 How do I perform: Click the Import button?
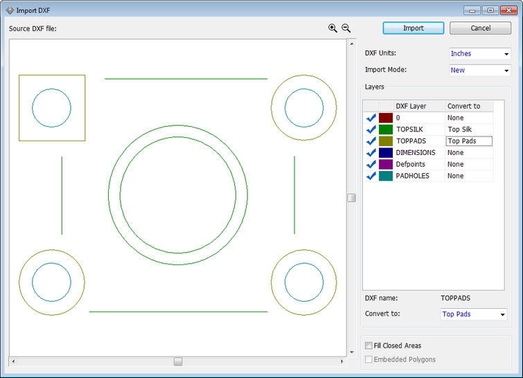(414, 28)
